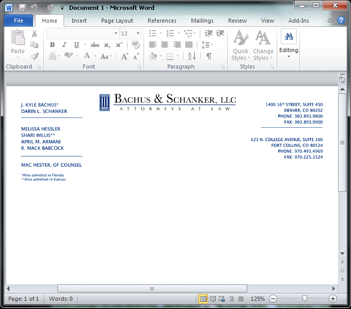Open the Mailings tab

coord(202,21)
